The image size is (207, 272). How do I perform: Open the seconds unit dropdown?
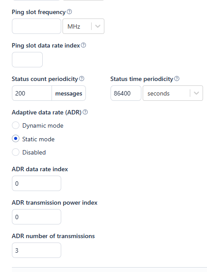pyautogui.click(x=173, y=93)
